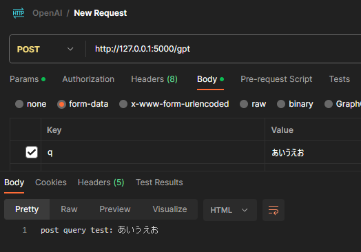Uncheck the checkbox for key q
Screen dimensions: 361x252
[x=32, y=152]
